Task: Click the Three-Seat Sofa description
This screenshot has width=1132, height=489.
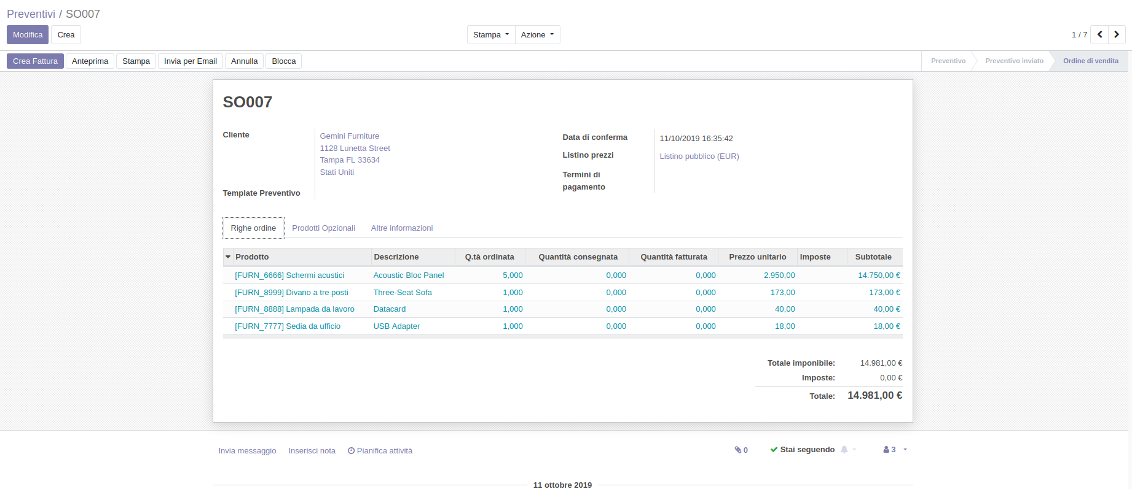Action: point(403,293)
